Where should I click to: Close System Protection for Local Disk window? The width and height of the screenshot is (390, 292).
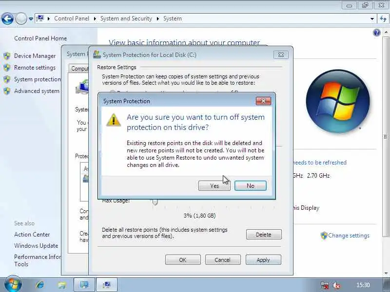pyautogui.click(x=281, y=55)
